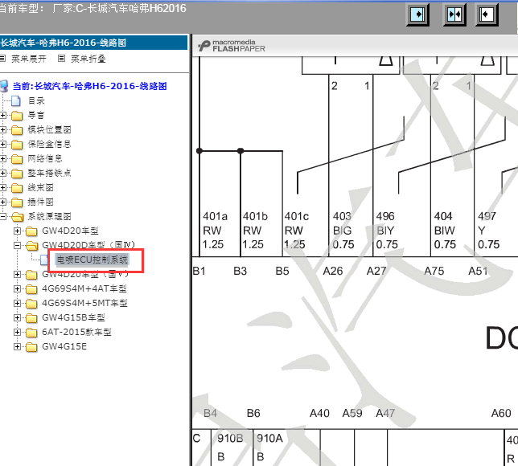Click the 导言 folder icon

[17, 116]
